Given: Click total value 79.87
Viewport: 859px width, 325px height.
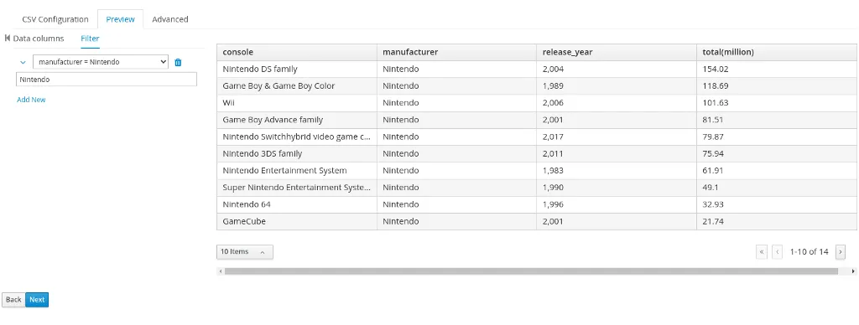Looking at the screenshot, I should point(777,137).
